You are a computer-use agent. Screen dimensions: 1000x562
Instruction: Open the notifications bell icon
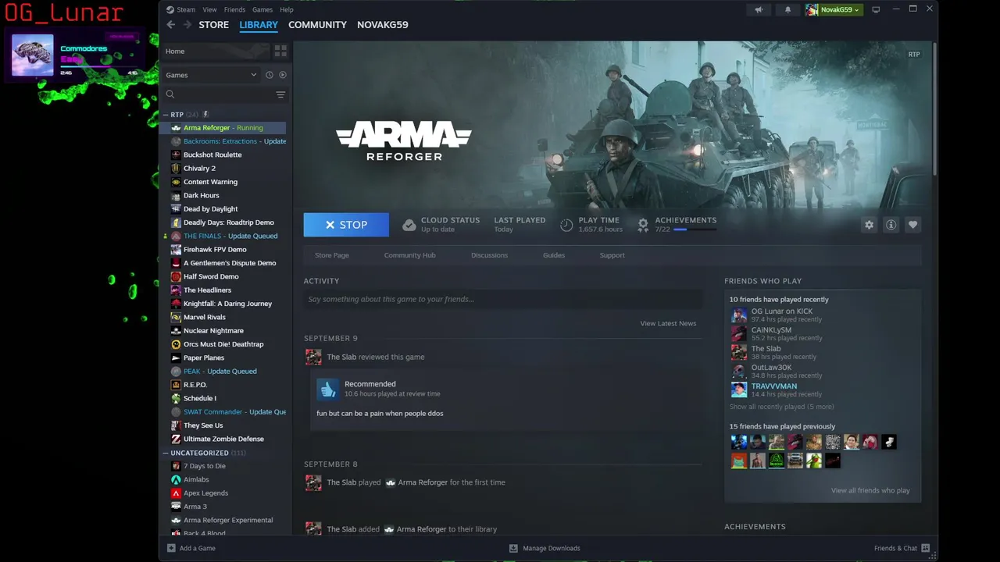click(787, 9)
